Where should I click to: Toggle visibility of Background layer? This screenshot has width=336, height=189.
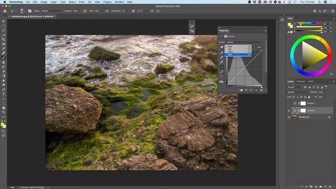point(289,117)
